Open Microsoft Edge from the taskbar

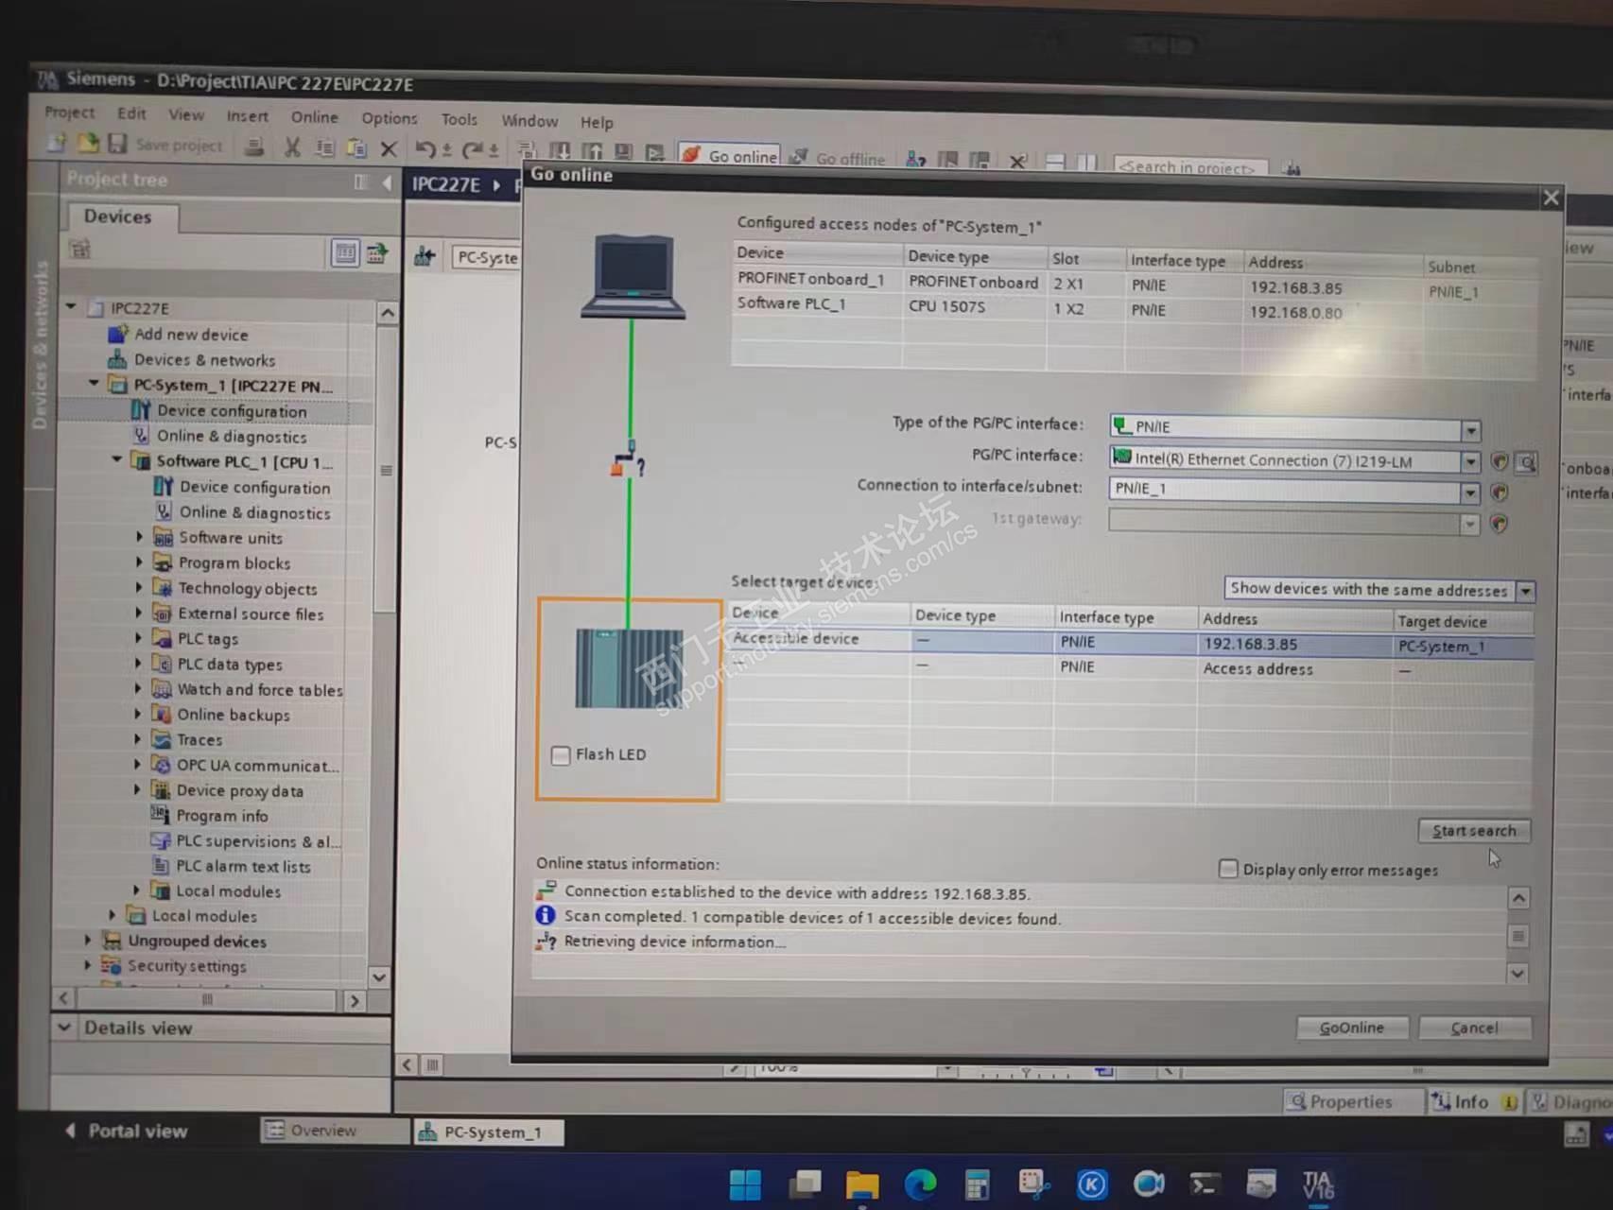click(920, 1184)
